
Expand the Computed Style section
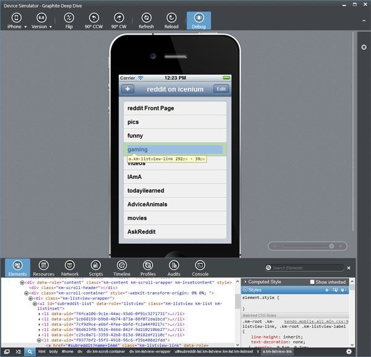[x=245, y=282]
